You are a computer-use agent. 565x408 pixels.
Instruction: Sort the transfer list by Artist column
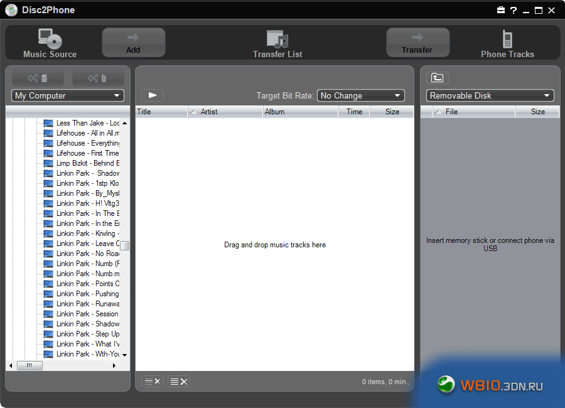(225, 112)
